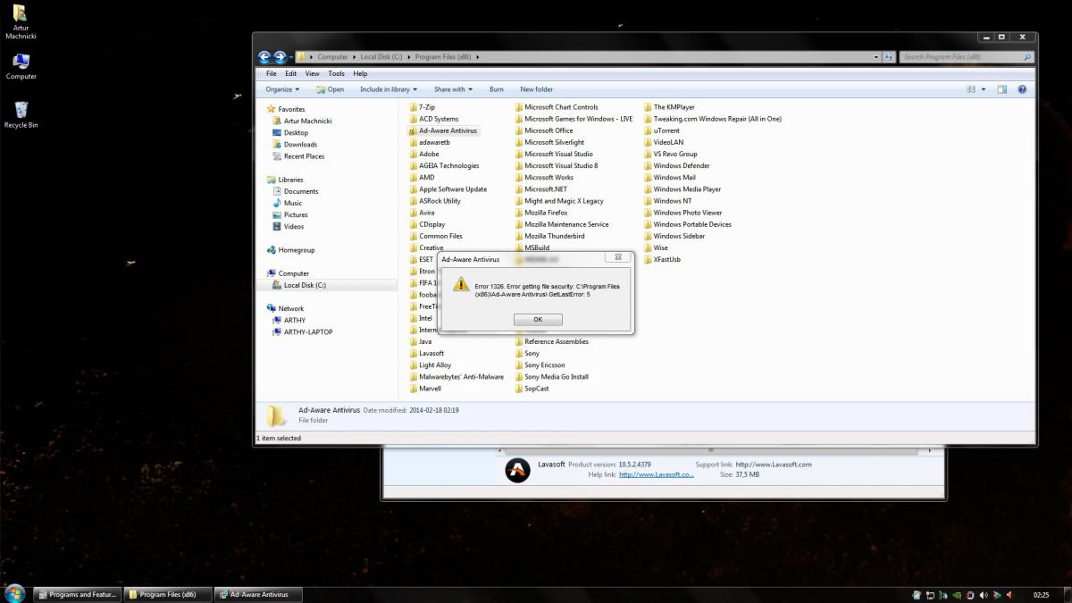Select the VideoLAN folder

(x=663, y=142)
